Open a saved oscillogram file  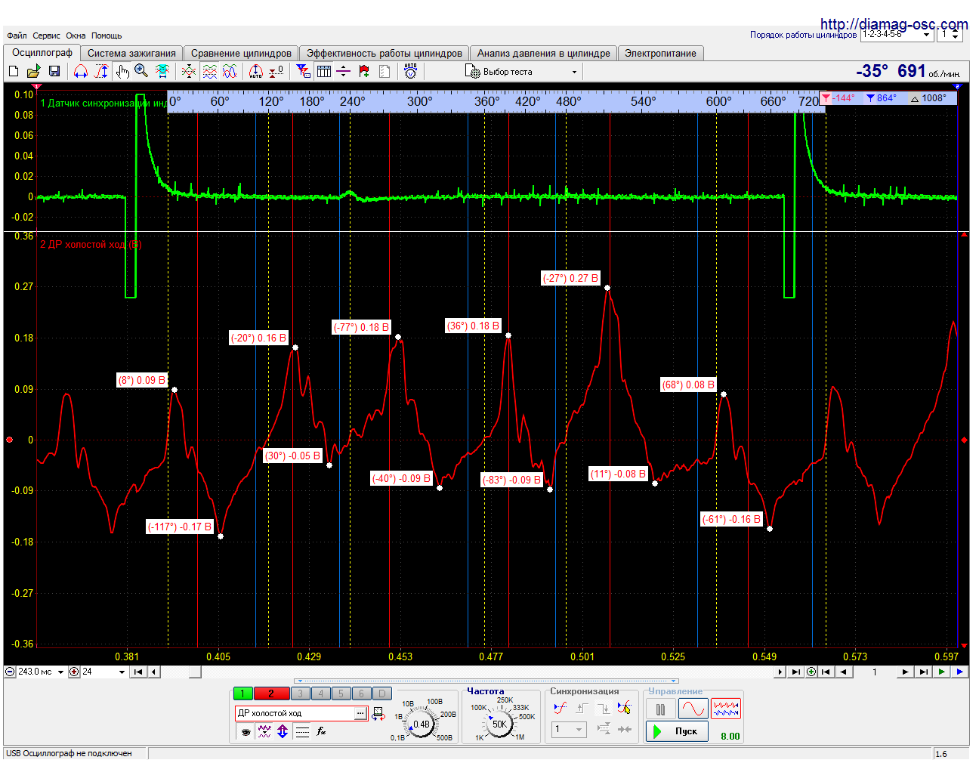(33, 71)
